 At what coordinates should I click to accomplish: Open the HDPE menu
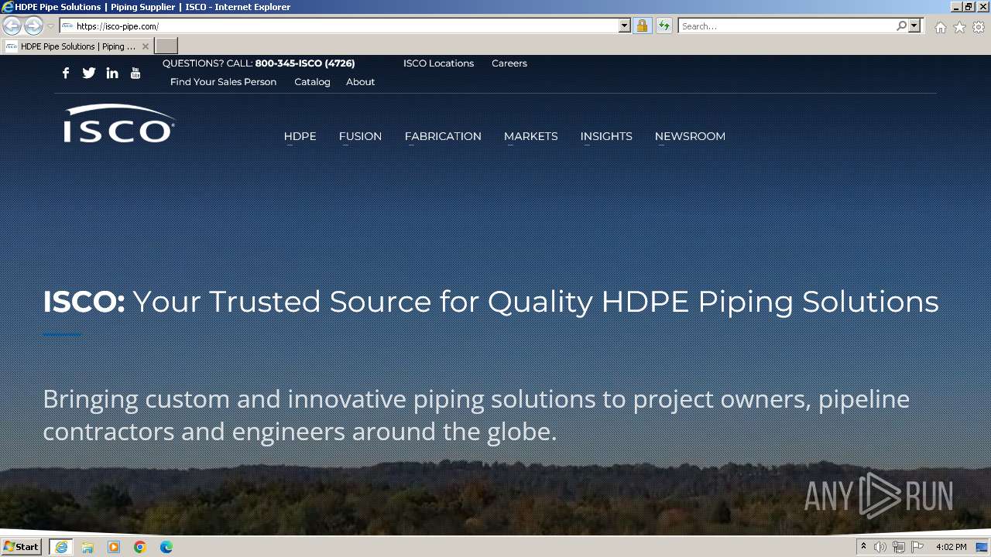click(300, 136)
